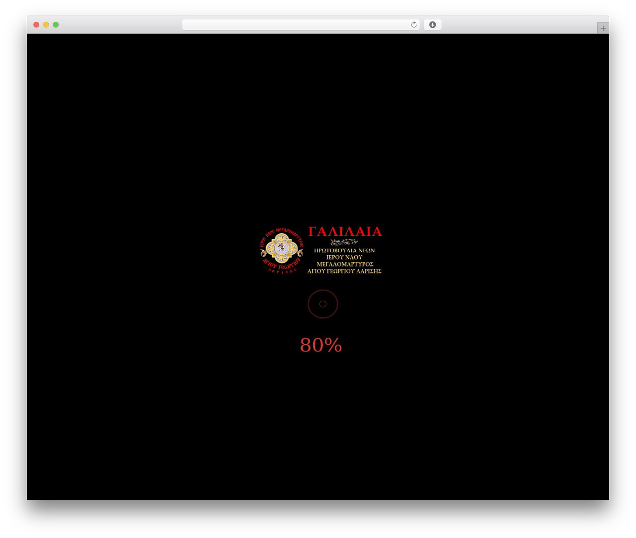Close the browser window with the red button

36,25
